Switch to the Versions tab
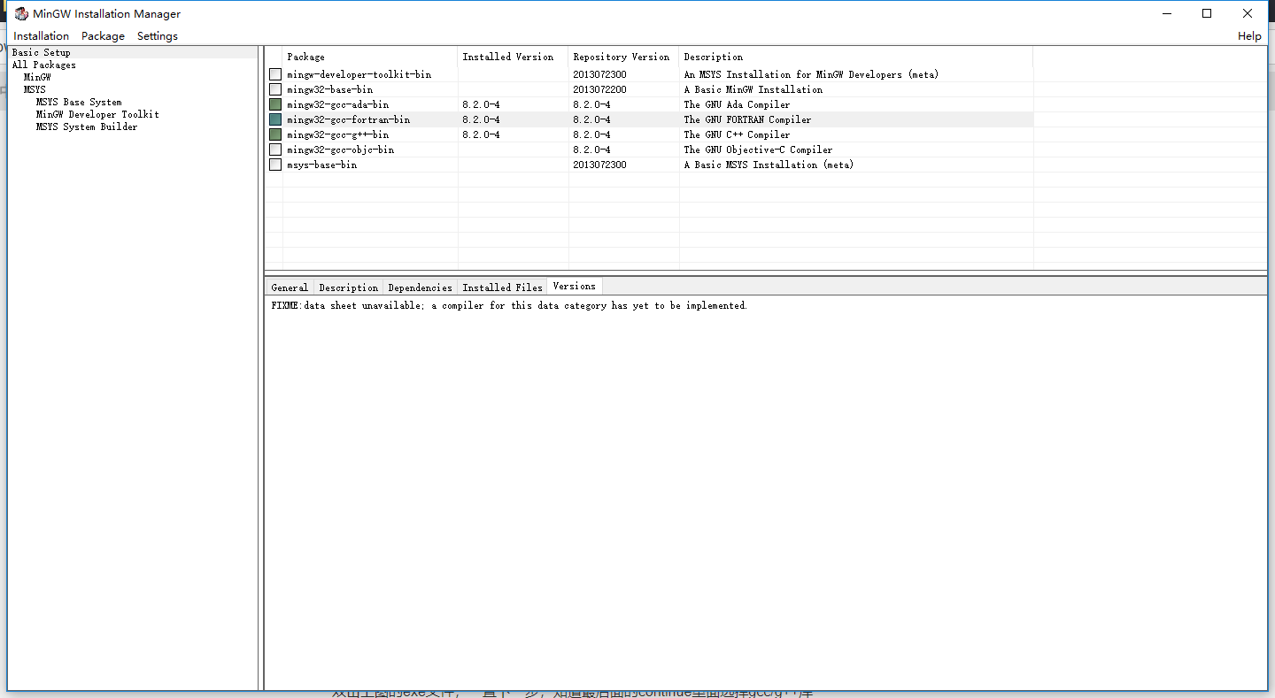This screenshot has height=698, width=1275. point(574,286)
